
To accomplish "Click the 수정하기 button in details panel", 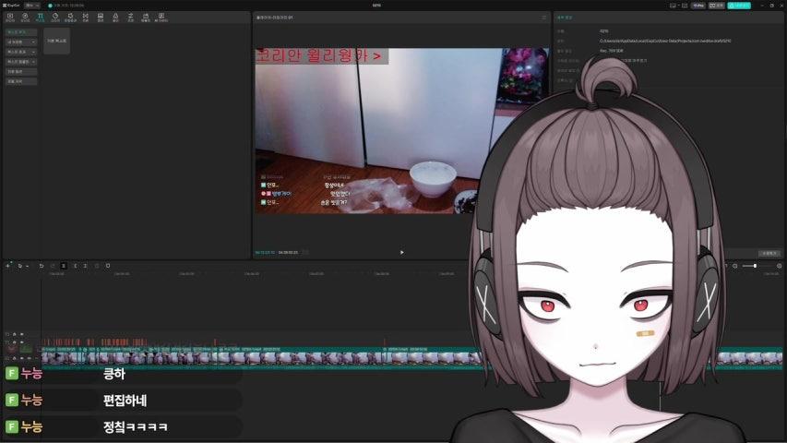I will pyautogui.click(x=769, y=253).
